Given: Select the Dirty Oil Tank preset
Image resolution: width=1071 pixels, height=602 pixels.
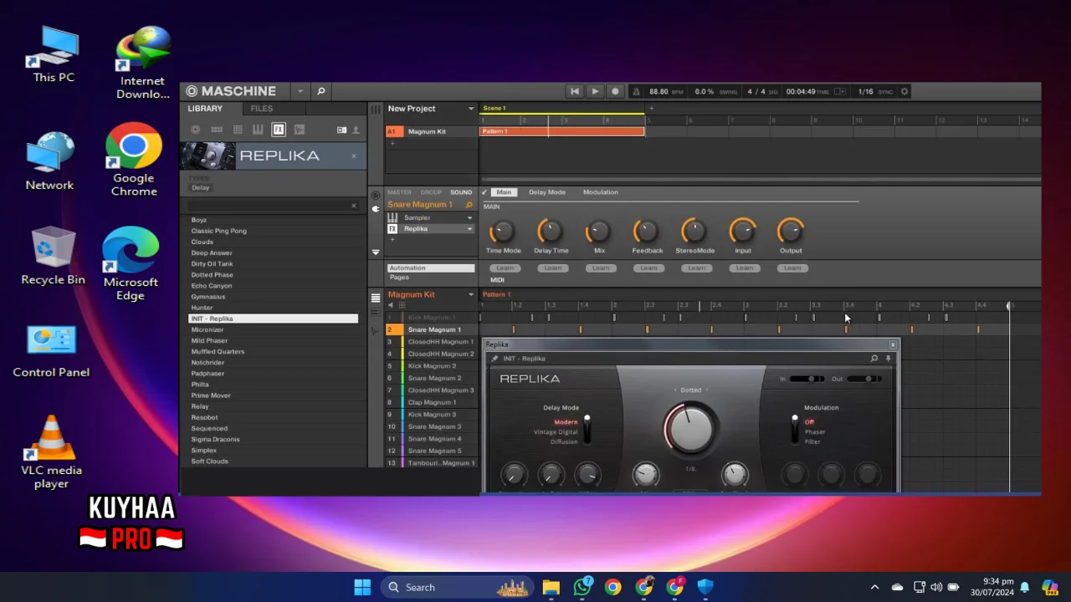Looking at the screenshot, I should 212,263.
